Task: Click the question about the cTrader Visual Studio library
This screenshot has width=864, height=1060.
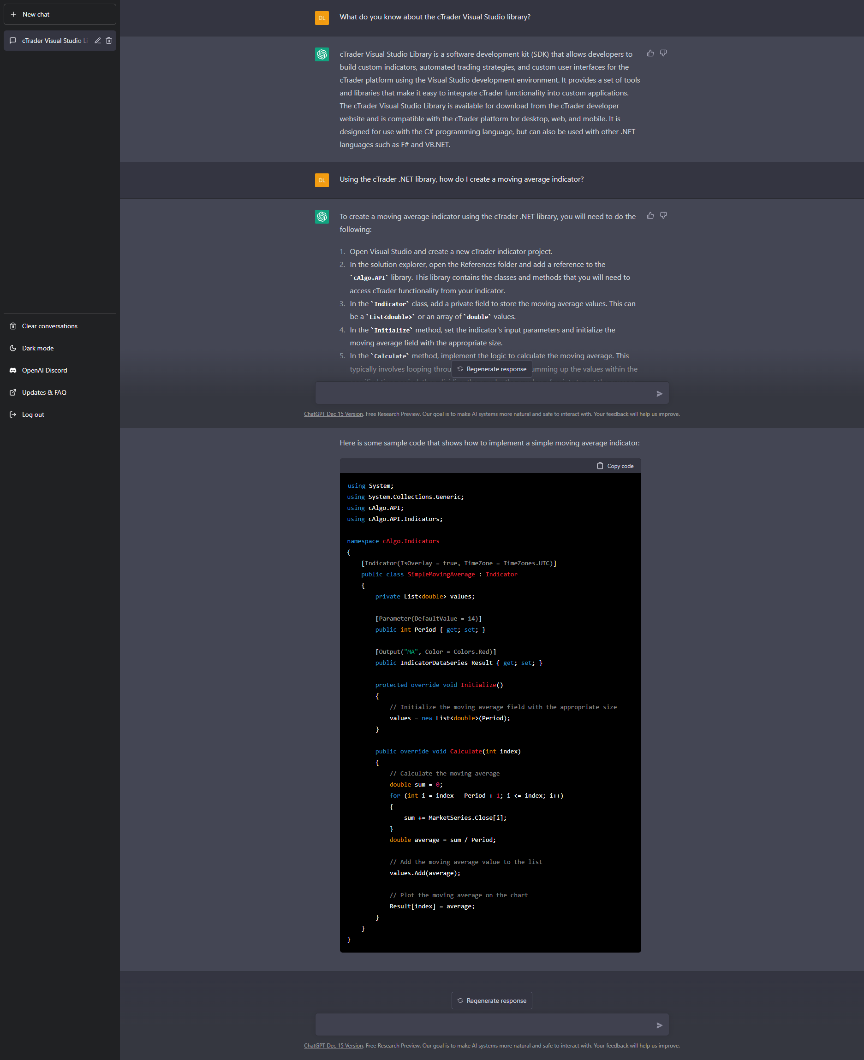Action: 435,17
